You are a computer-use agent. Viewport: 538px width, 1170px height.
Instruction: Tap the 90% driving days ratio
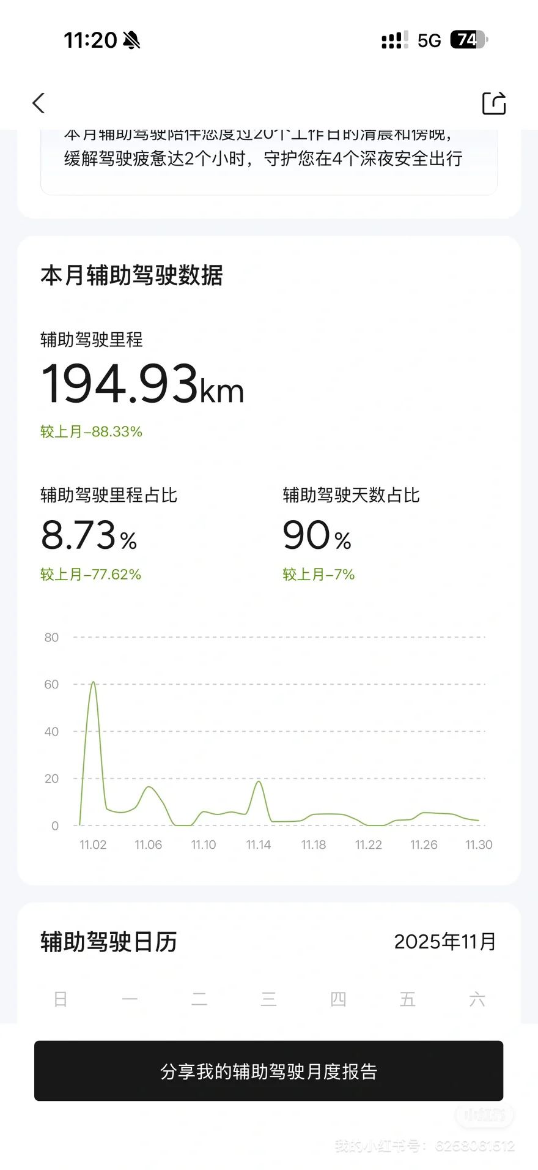pyautogui.click(x=317, y=535)
